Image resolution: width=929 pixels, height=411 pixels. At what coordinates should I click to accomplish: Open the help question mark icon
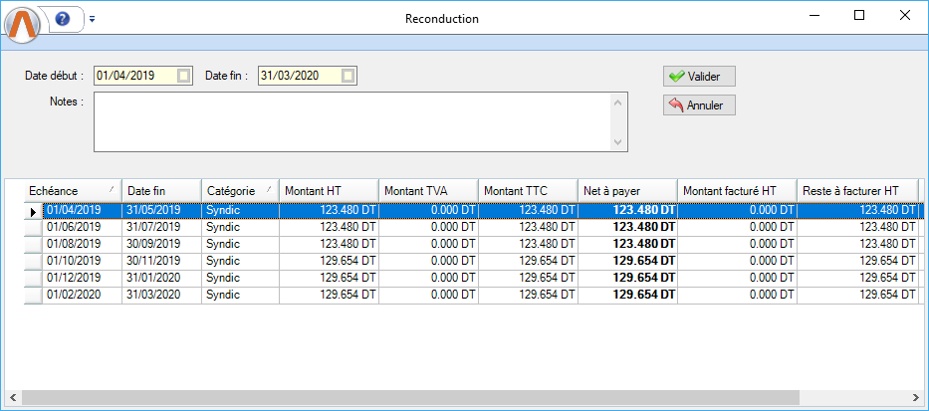[63, 19]
